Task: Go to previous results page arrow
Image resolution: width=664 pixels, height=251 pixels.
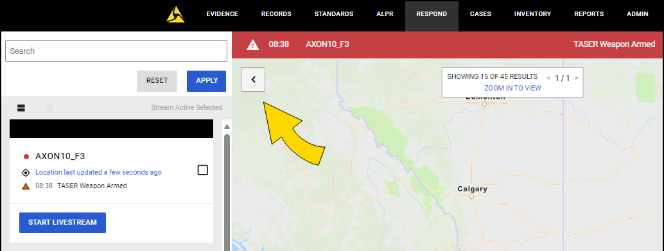Action: coord(548,78)
